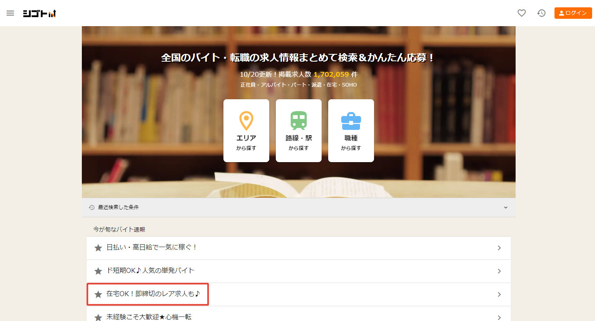595x321 pixels.
Task: Select the briefcase icon on 職種 card
Action: pos(351,121)
